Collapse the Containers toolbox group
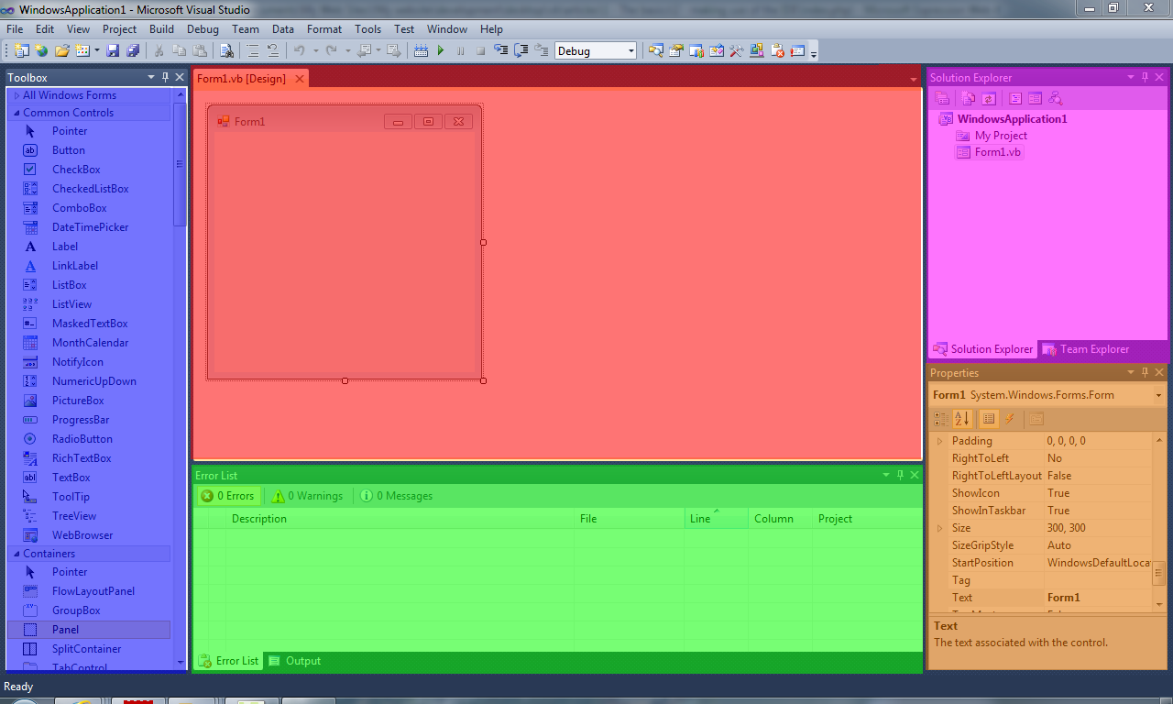The height and width of the screenshot is (704, 1173). point(16,554)
